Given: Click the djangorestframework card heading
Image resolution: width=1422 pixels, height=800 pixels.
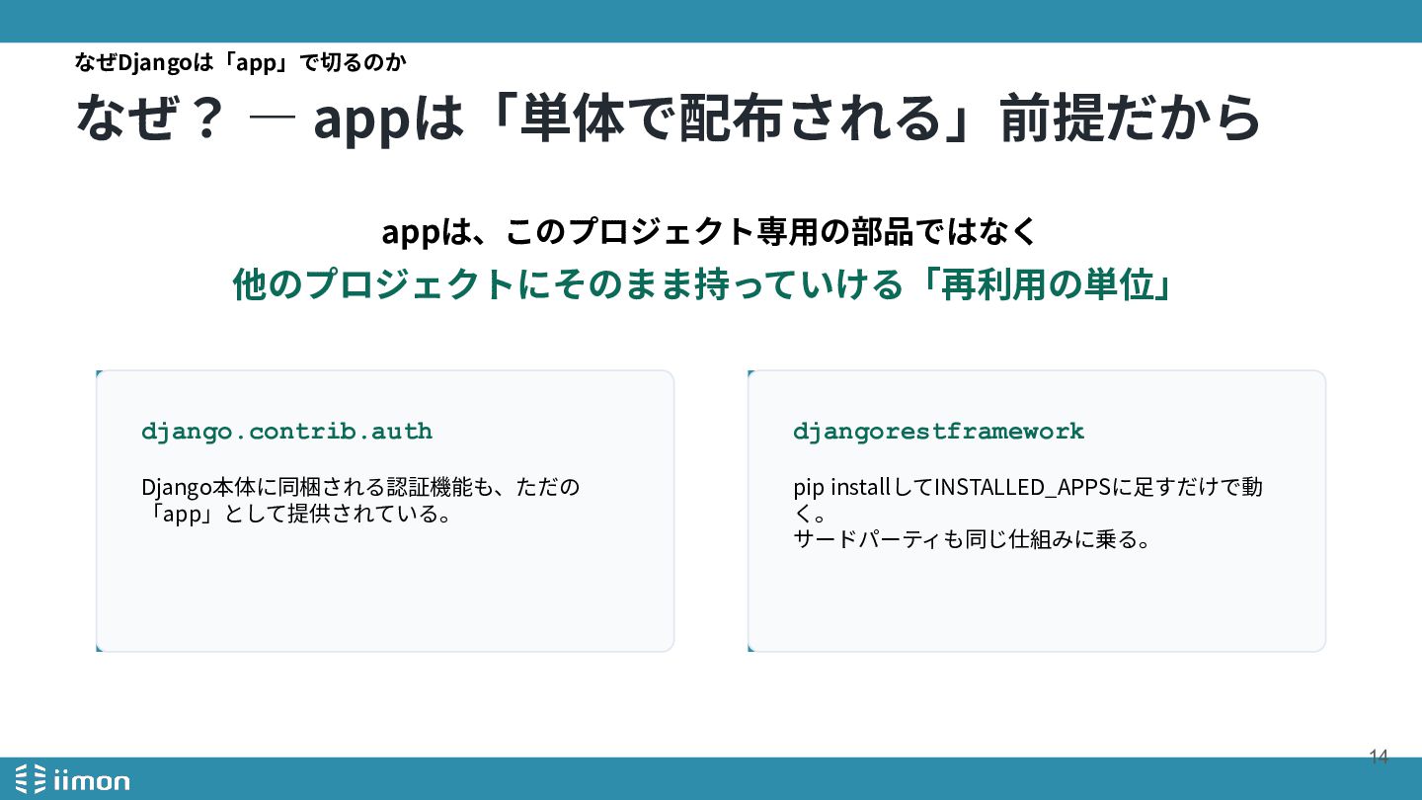Looking at the screenshot, I should pos(939,431).
